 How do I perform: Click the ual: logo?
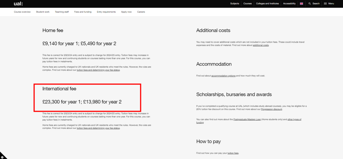pos(18,3)
